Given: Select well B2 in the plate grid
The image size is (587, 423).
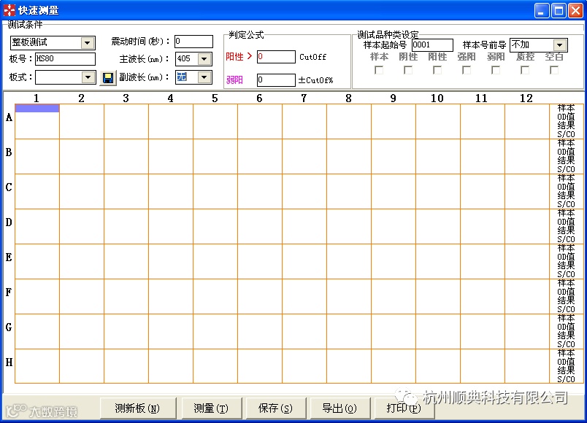Looking at the screenshot, I should point(82,156).
